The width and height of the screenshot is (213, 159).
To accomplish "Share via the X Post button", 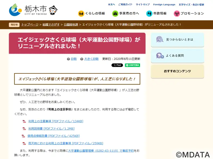I will click(x=117, y=65).
